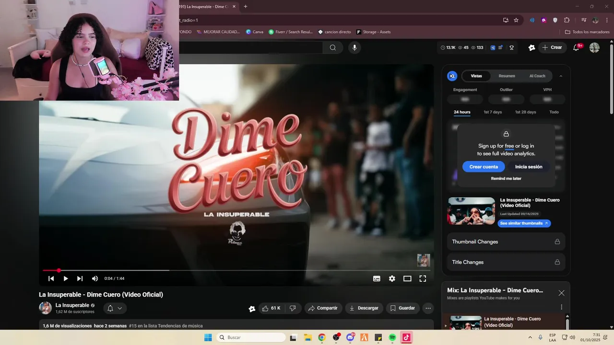The image size is (614, 345).
Task: Start voice search with the microphone icon
Action: [354, 47]
